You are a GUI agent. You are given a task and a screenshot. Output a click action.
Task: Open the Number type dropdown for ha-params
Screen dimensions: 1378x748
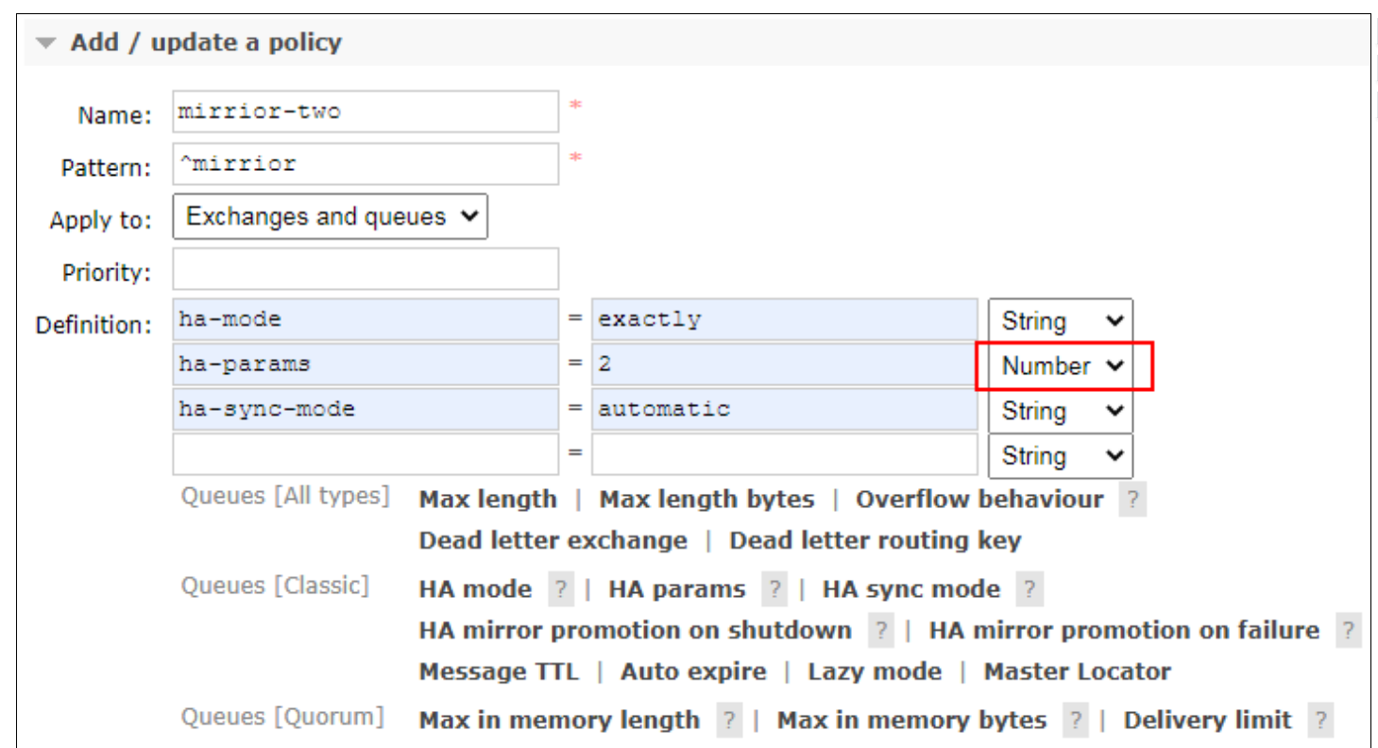(1061, 366)
